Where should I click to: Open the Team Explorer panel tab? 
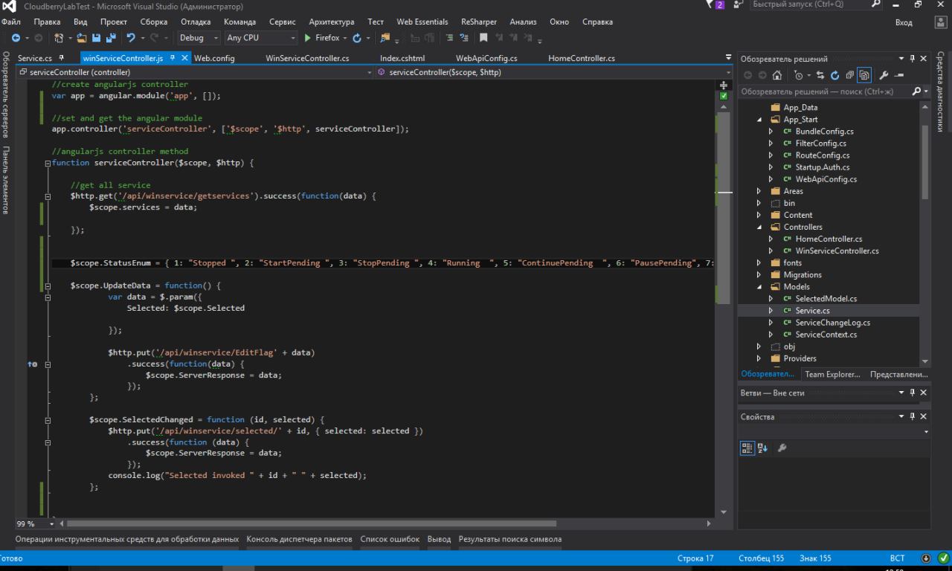pyautogui.click(x=832, y=374)
